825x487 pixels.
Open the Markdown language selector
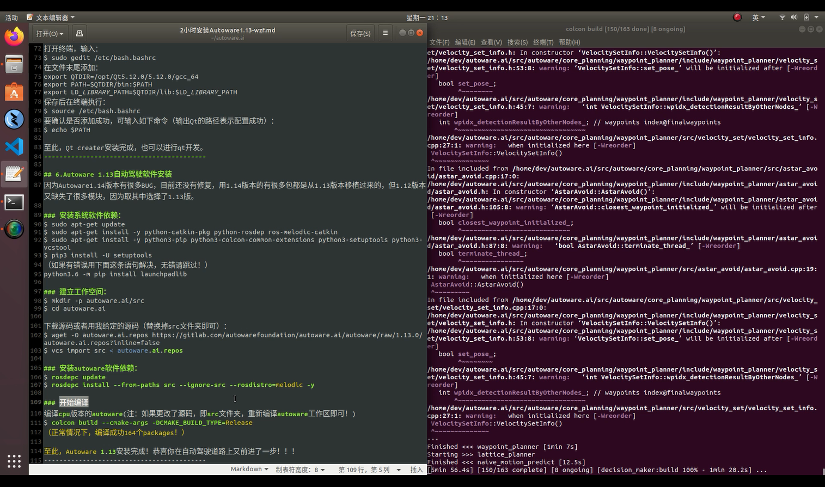point(249,469)
